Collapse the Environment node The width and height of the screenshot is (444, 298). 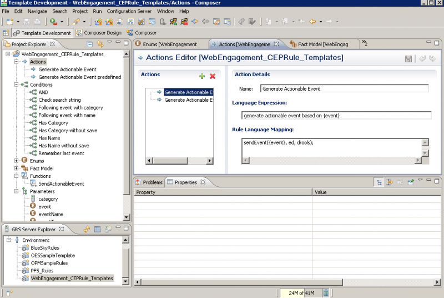(9, 240)
